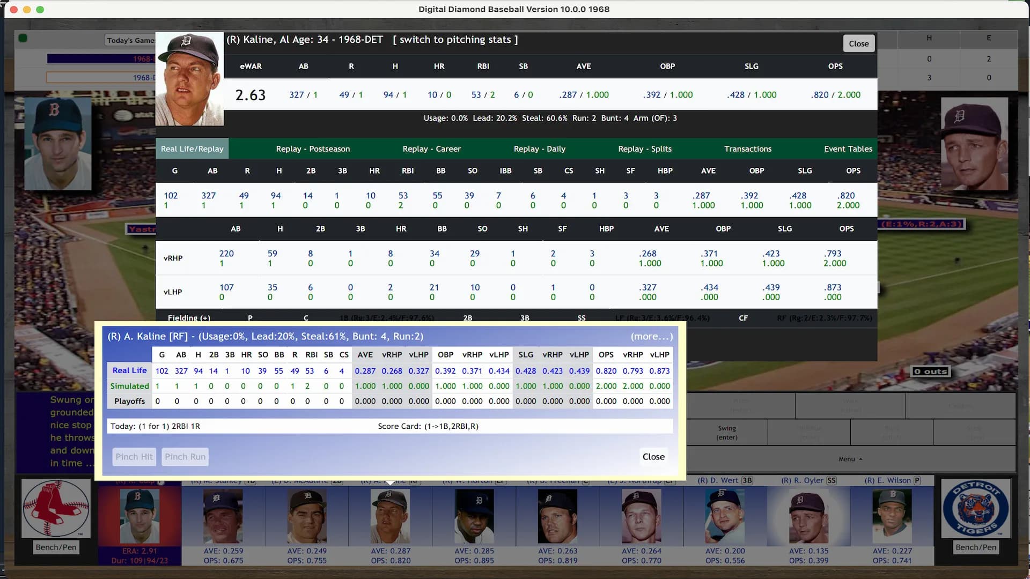Click the Fielding (+) label
1030x579 pixels.
tap(189, 318)
